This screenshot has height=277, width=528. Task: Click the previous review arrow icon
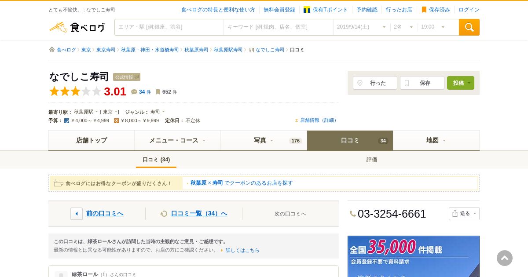coord(77,214)
